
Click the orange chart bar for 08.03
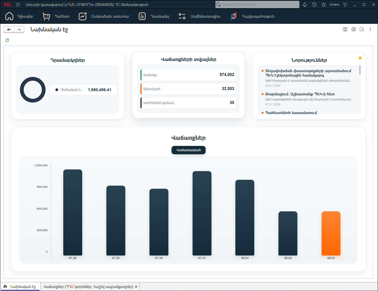[x=331, y=233]
